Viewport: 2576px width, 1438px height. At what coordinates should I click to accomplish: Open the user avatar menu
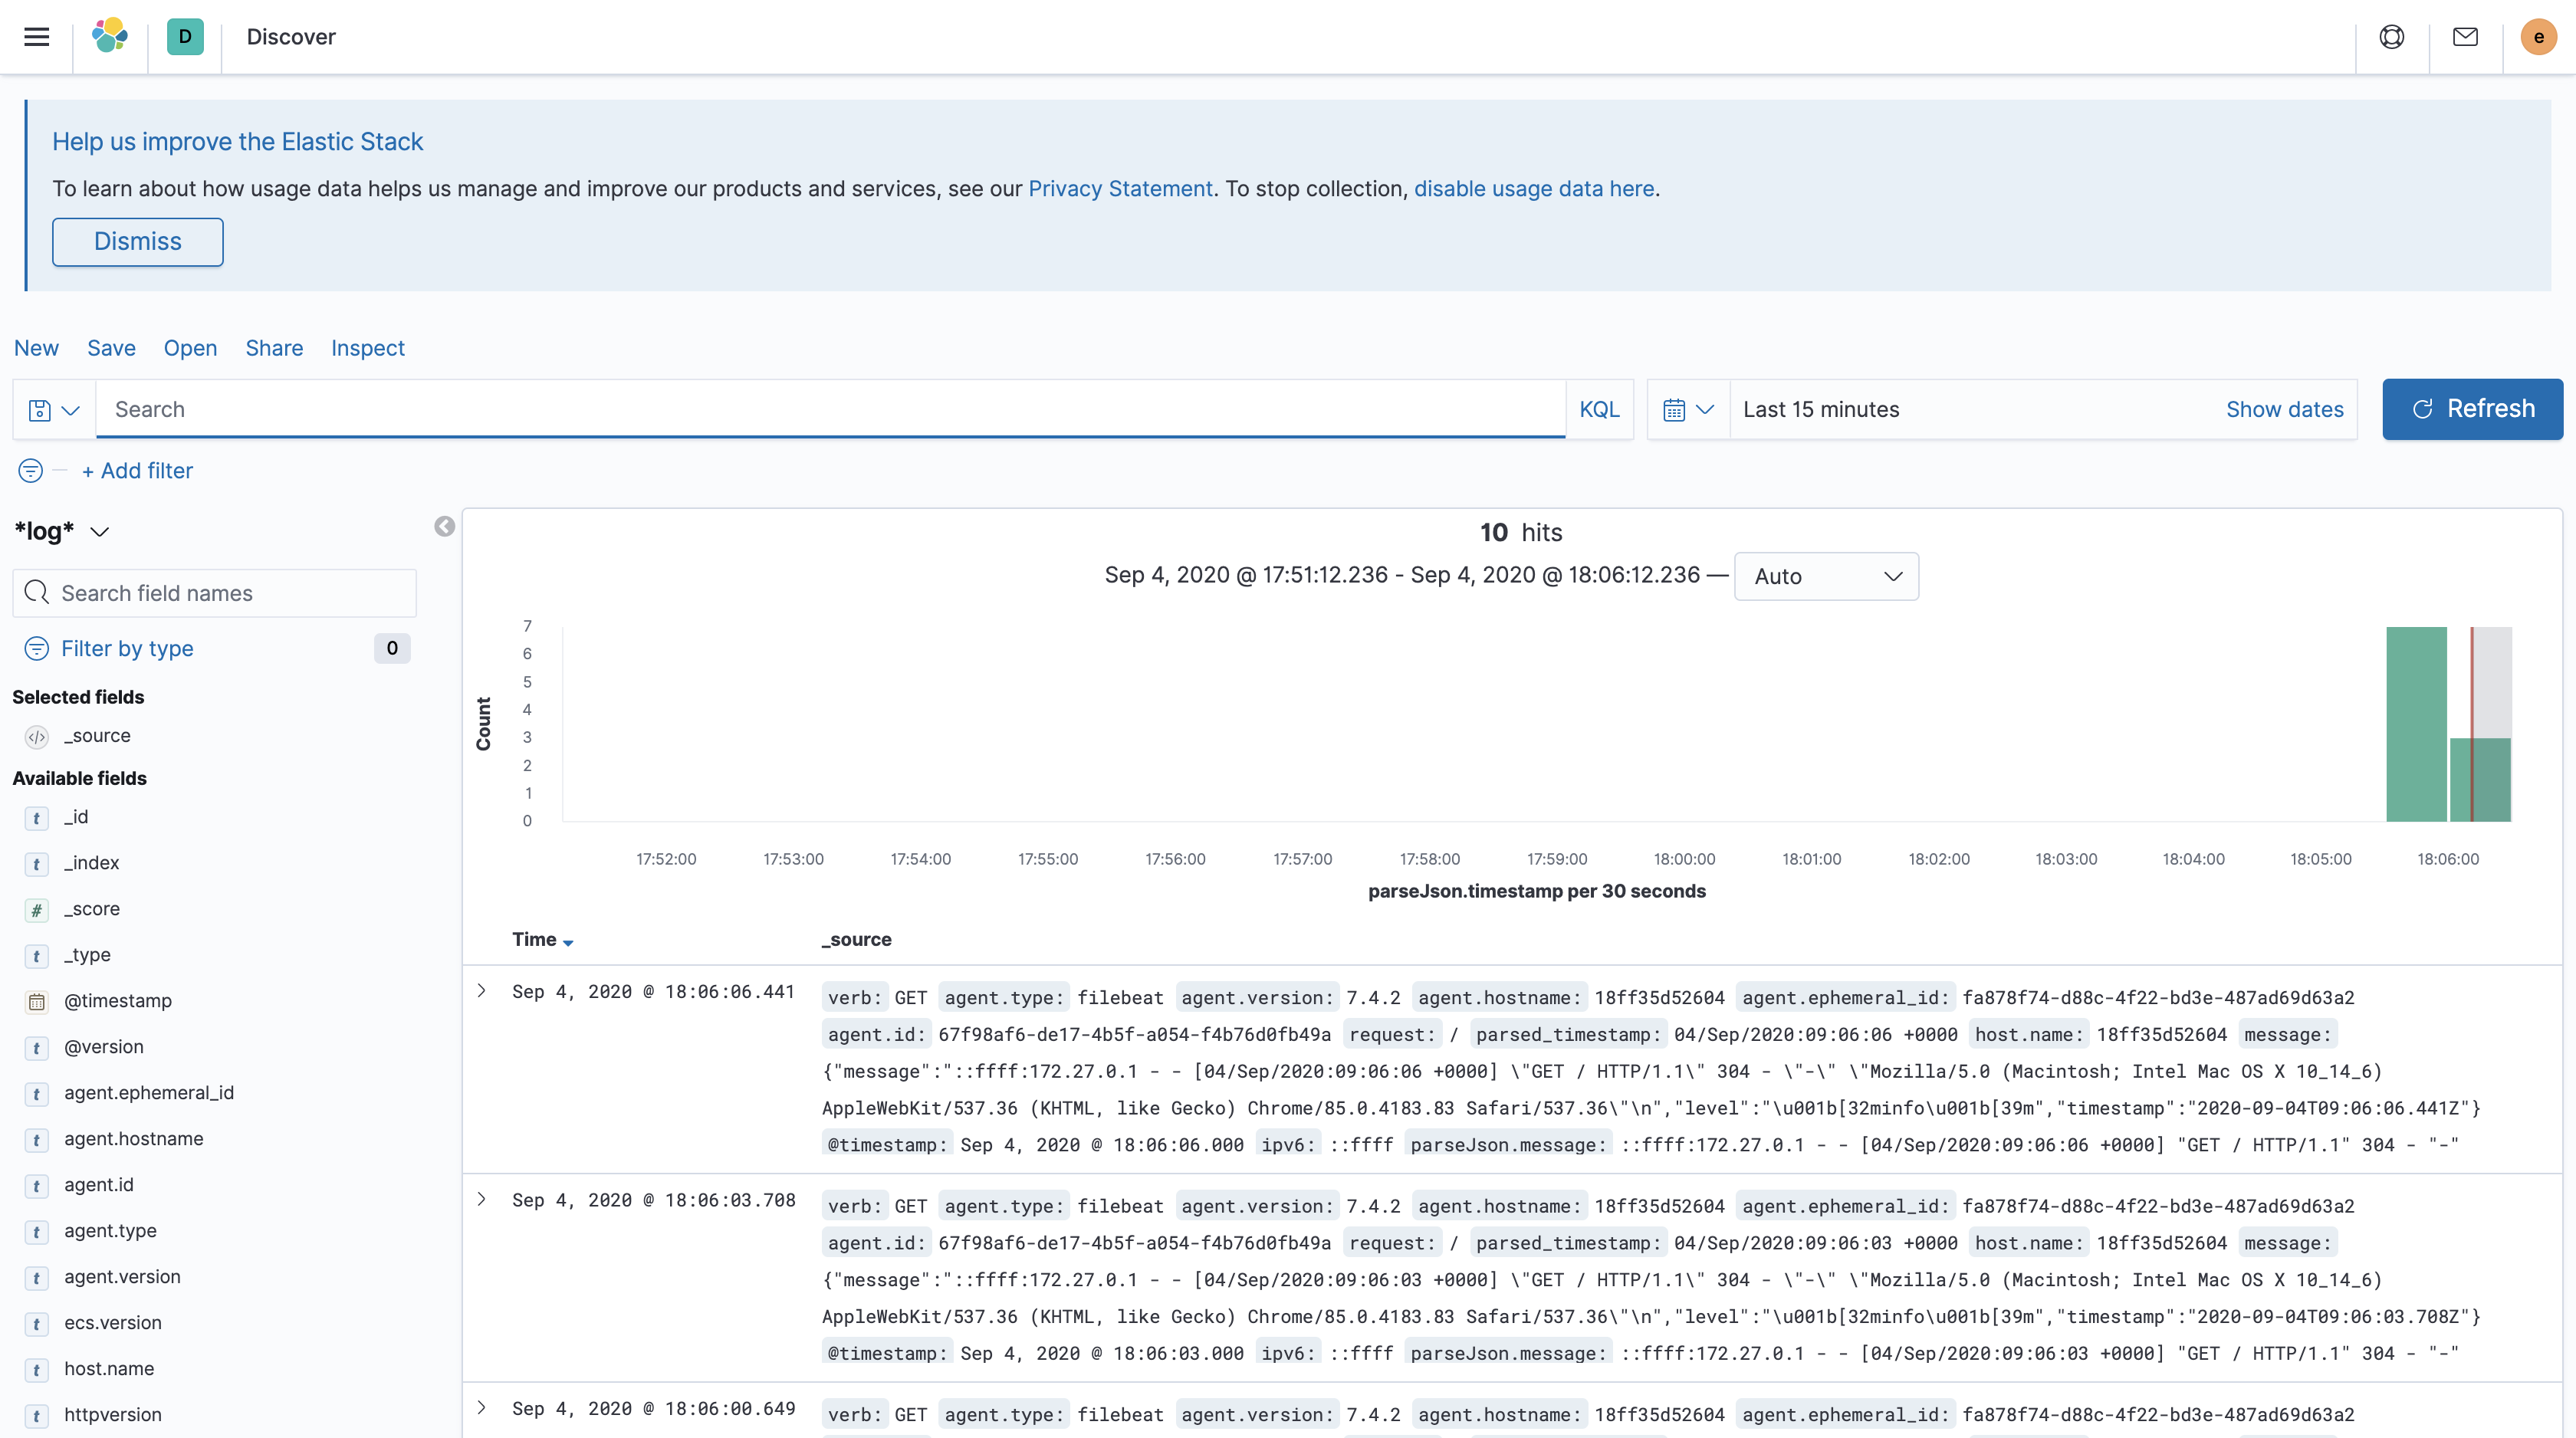(2539, 37)
